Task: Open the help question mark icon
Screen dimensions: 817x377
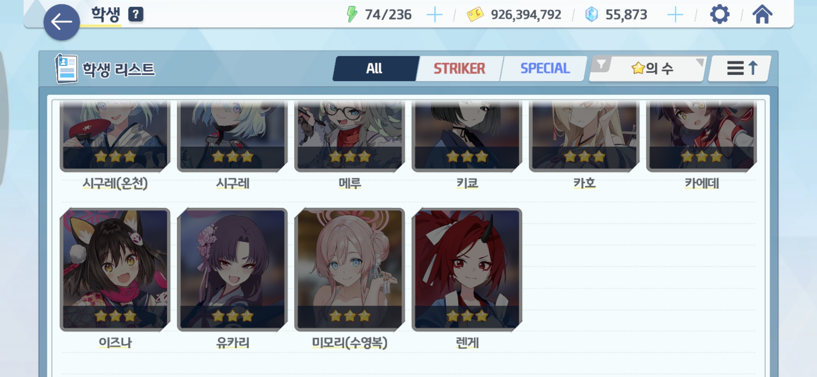Action: 136,14
